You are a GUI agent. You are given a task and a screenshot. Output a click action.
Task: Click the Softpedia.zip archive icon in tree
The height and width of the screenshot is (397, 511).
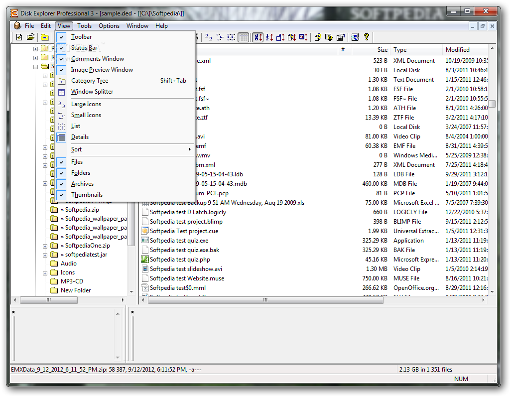tap(54, 210)
